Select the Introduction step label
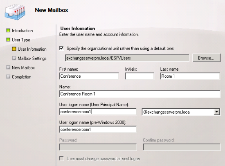This screenshot has width=225, height=166. (22, 31)
